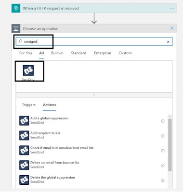183x192 pixels.
Task: Click SendGrid icon for Delete email from bounce list
Action: click(24, 165)
